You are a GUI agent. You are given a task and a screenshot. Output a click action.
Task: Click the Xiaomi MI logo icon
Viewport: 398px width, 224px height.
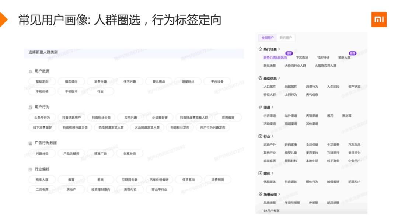(379, 19)
